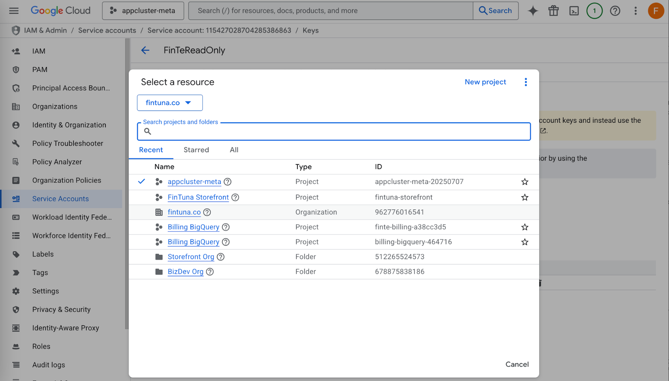Click the IAM sidebar icon
Viewport: 669px width, 381px height.
point(16,51)
